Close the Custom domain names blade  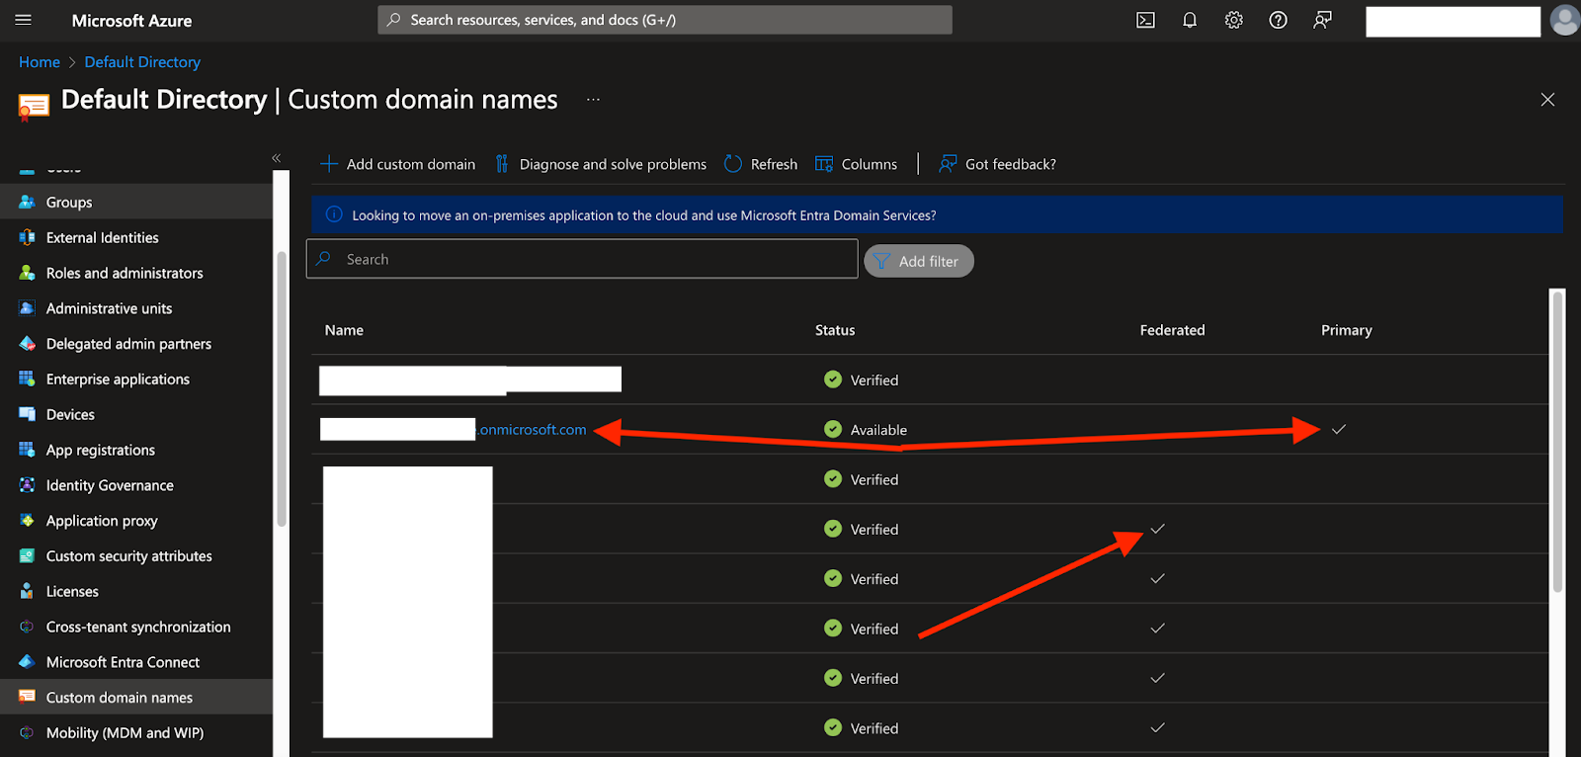click(x=1547, y=100)
